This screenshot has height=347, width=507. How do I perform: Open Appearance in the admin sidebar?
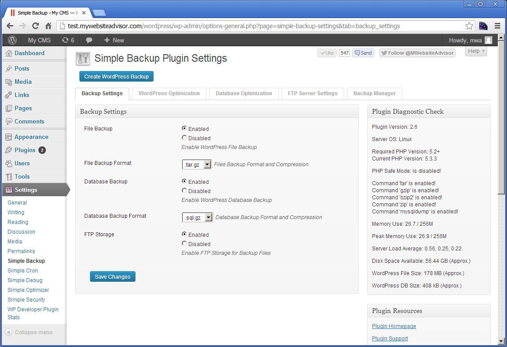pos(31,137)
